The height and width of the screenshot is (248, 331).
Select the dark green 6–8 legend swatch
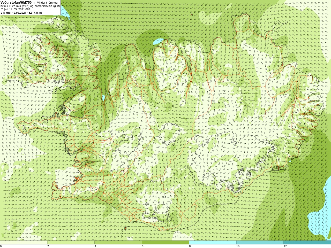[x=165, y=243]
